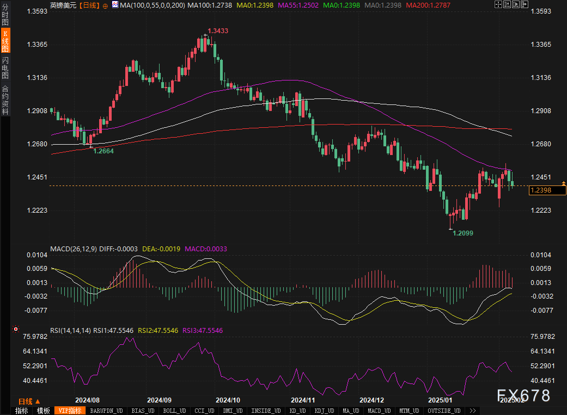Click the MA line-chart icon in the title bar

[x=114, y=4]
